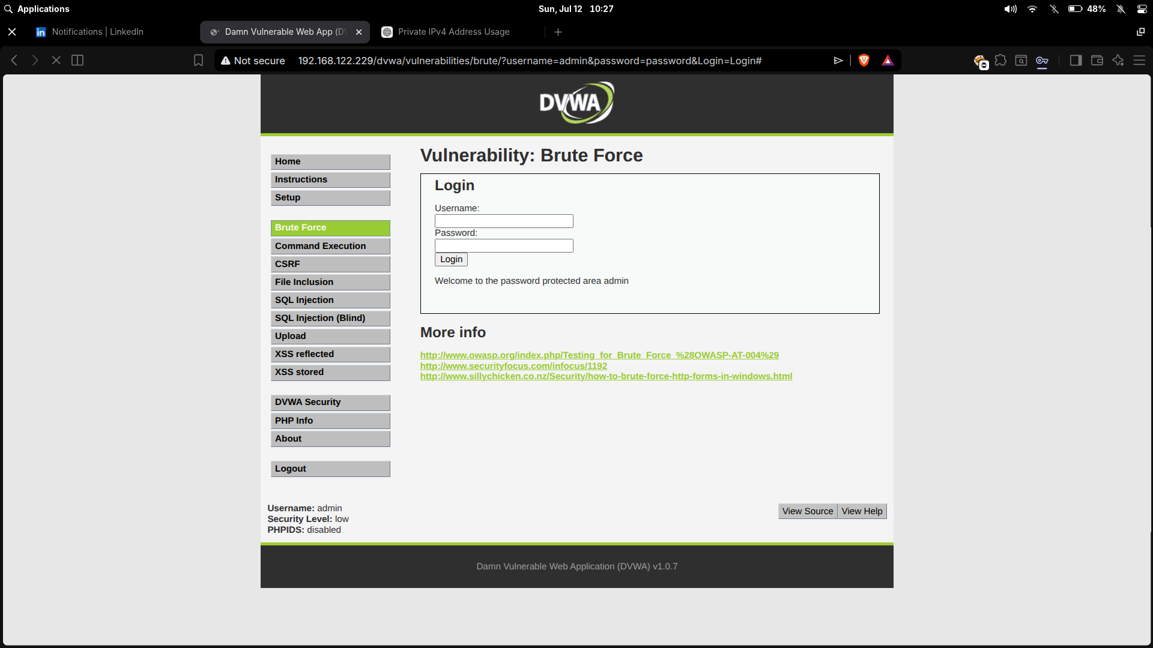Focus the Username input field
This screenshot has width=1153, height=648.
(504, 221)
